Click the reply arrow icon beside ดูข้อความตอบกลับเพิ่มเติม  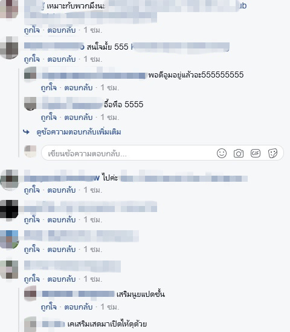pos(26,132)
